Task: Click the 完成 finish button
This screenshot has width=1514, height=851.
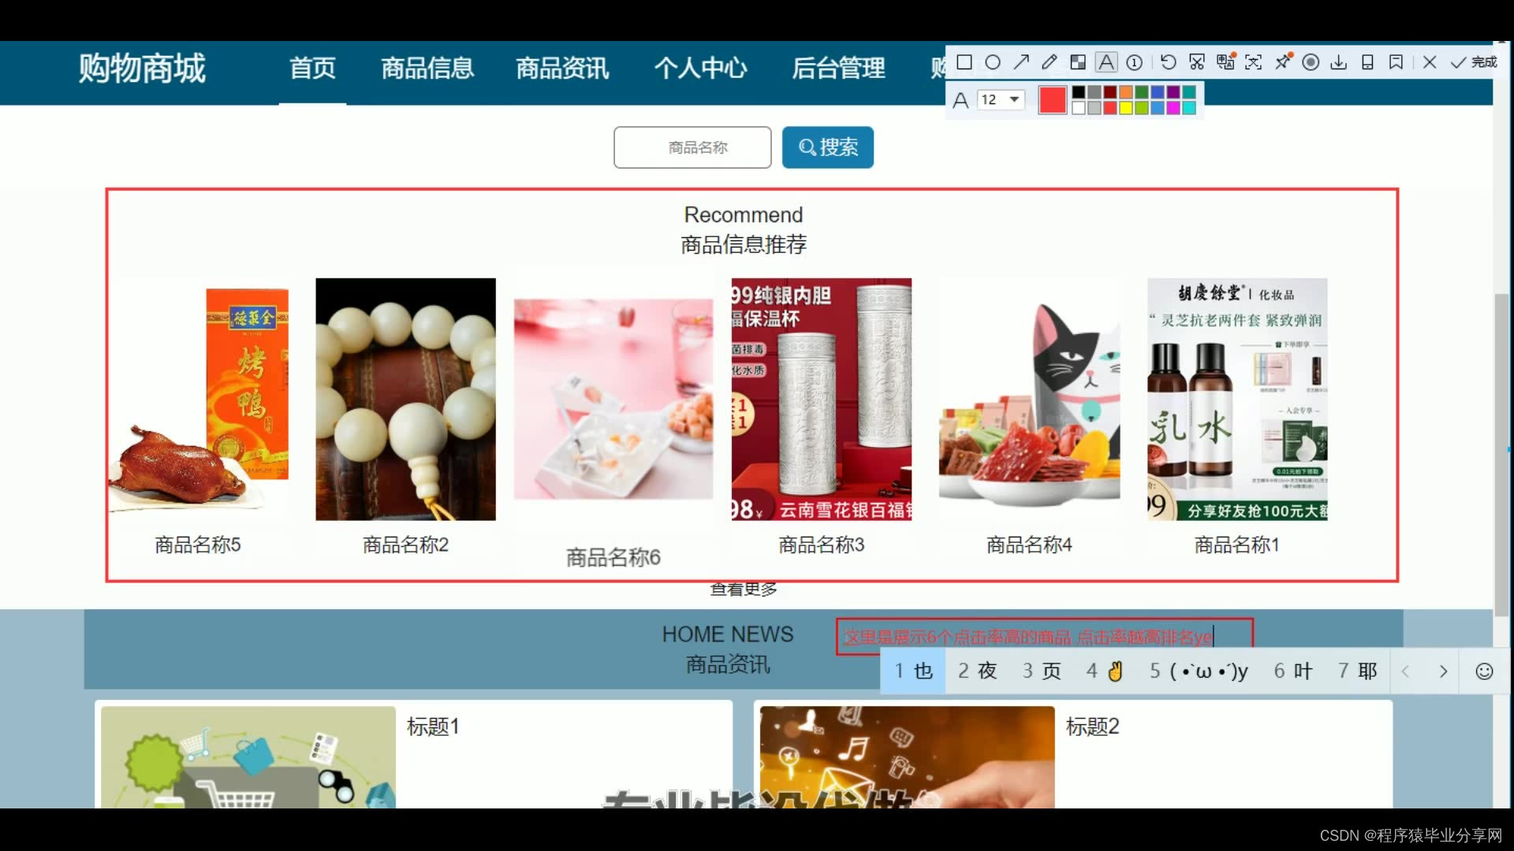Action: (x=1475, y=62)
